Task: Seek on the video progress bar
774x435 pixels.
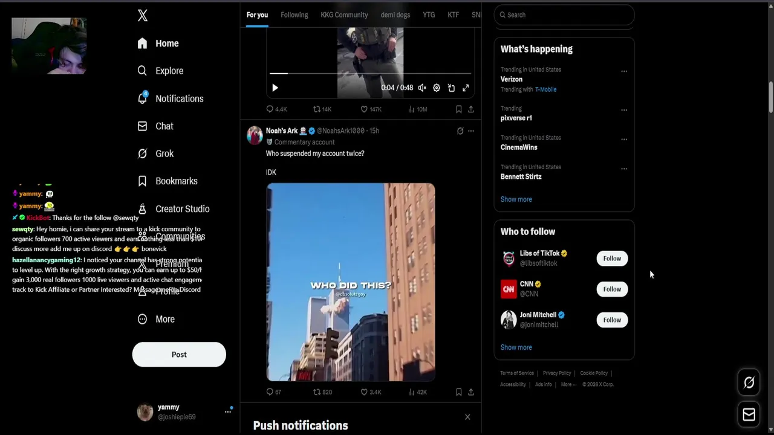Action: click(370, 74)
